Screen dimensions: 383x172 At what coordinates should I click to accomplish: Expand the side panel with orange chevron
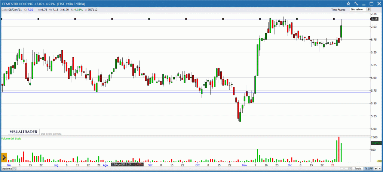pos(4,157)
